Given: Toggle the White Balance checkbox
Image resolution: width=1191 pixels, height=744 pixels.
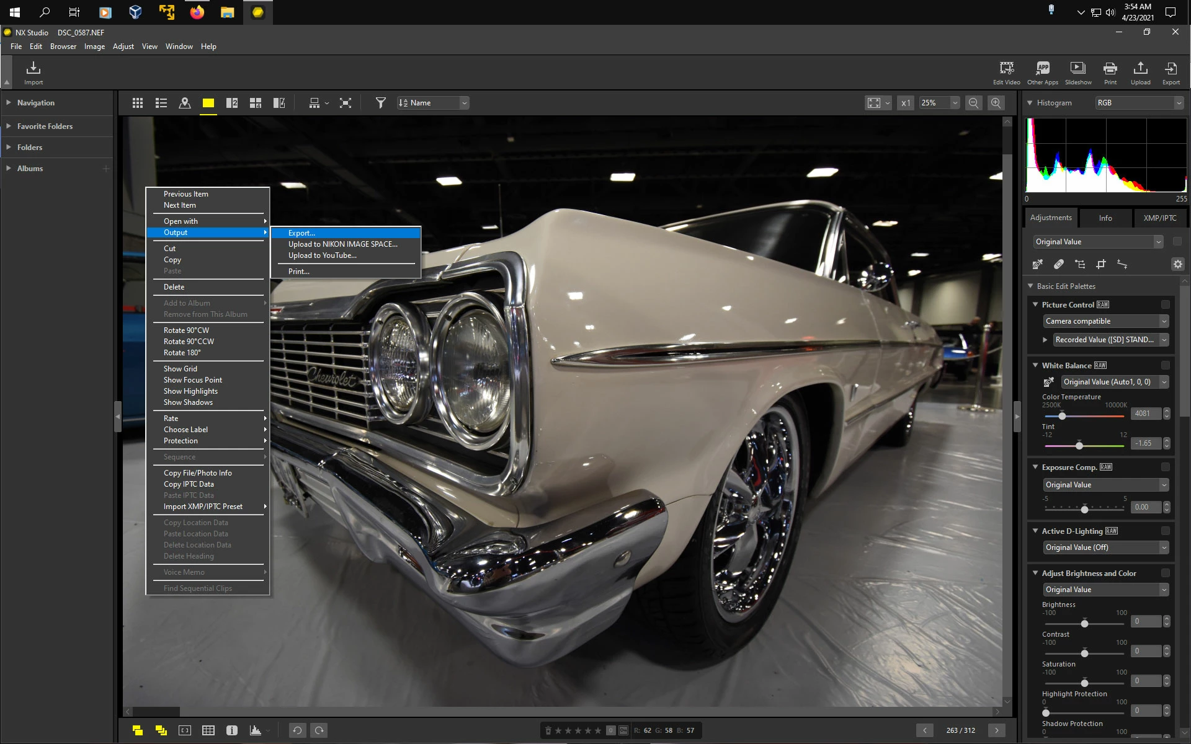Looking at the screenshot, I should [x=1165, y=365].
